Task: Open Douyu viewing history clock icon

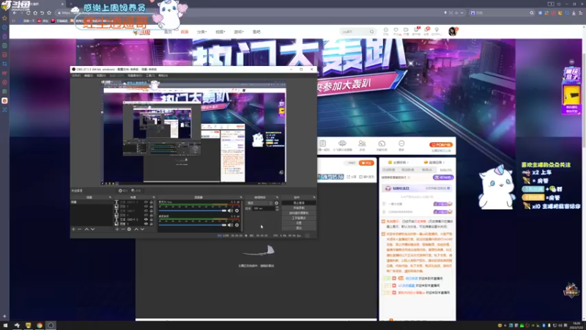Action: click(x=386, y=30)
